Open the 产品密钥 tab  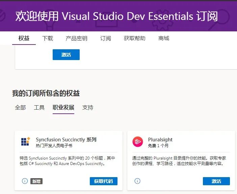[x=77, y=38]
